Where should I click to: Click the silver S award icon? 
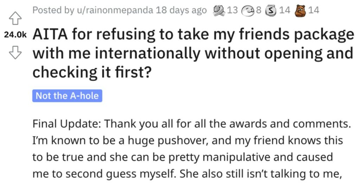pos(271,11)
